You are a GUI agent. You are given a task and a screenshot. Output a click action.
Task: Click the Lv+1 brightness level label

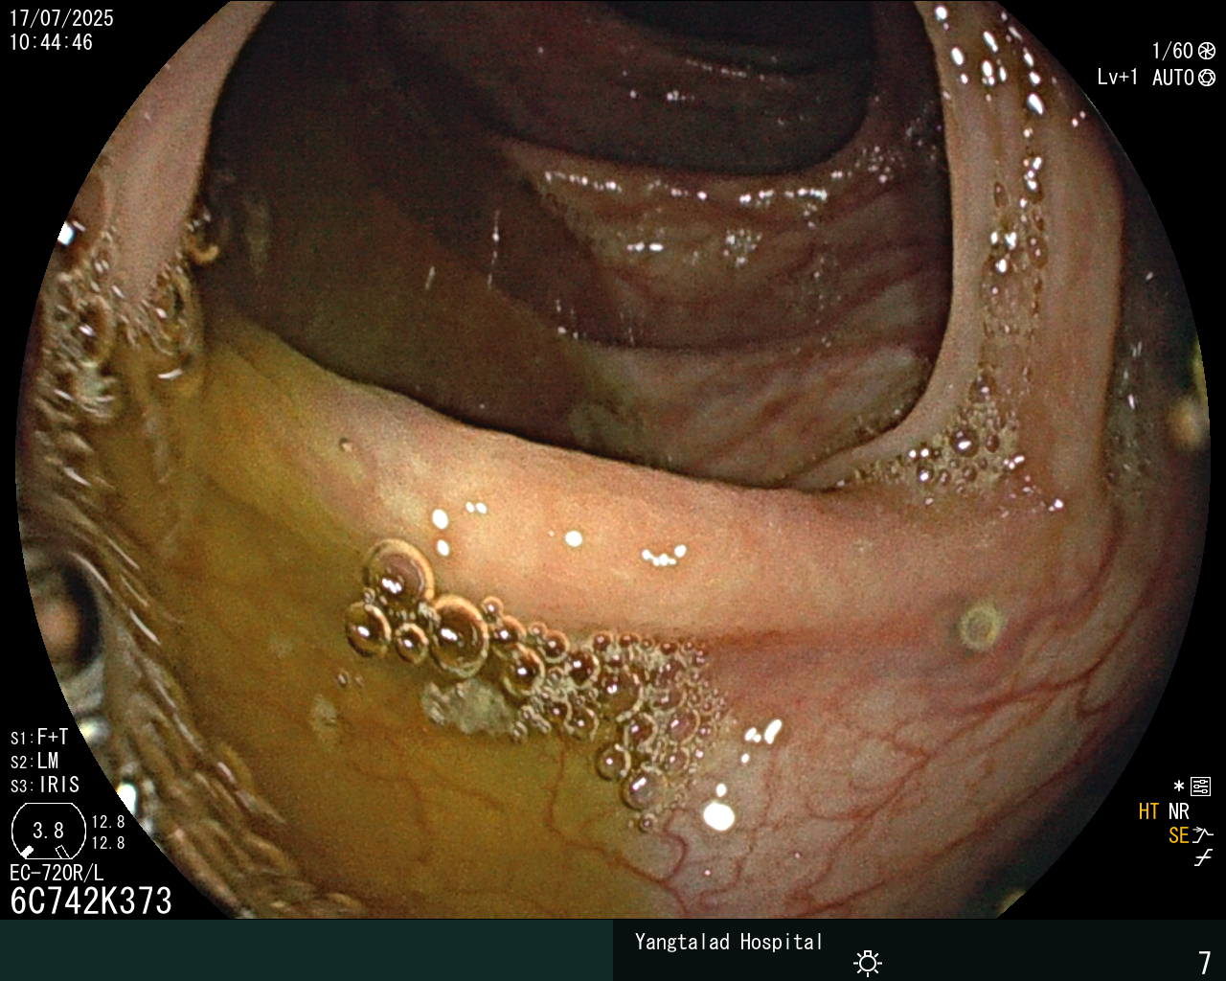[x=1118, y=78]
